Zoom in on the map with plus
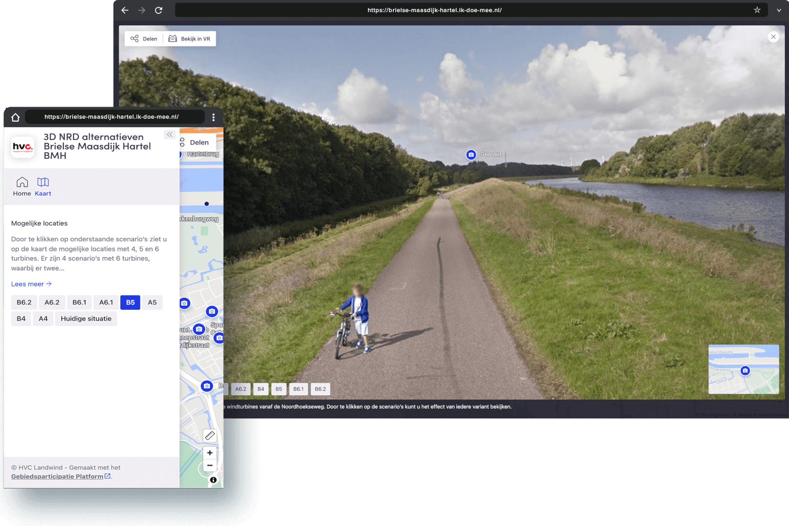Screen dimensions: 789x526 coord(210,453)
